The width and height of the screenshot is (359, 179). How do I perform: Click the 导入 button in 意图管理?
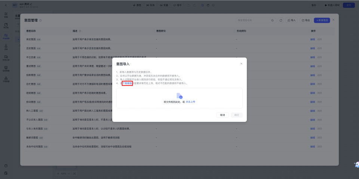click(x=291, y=20)
